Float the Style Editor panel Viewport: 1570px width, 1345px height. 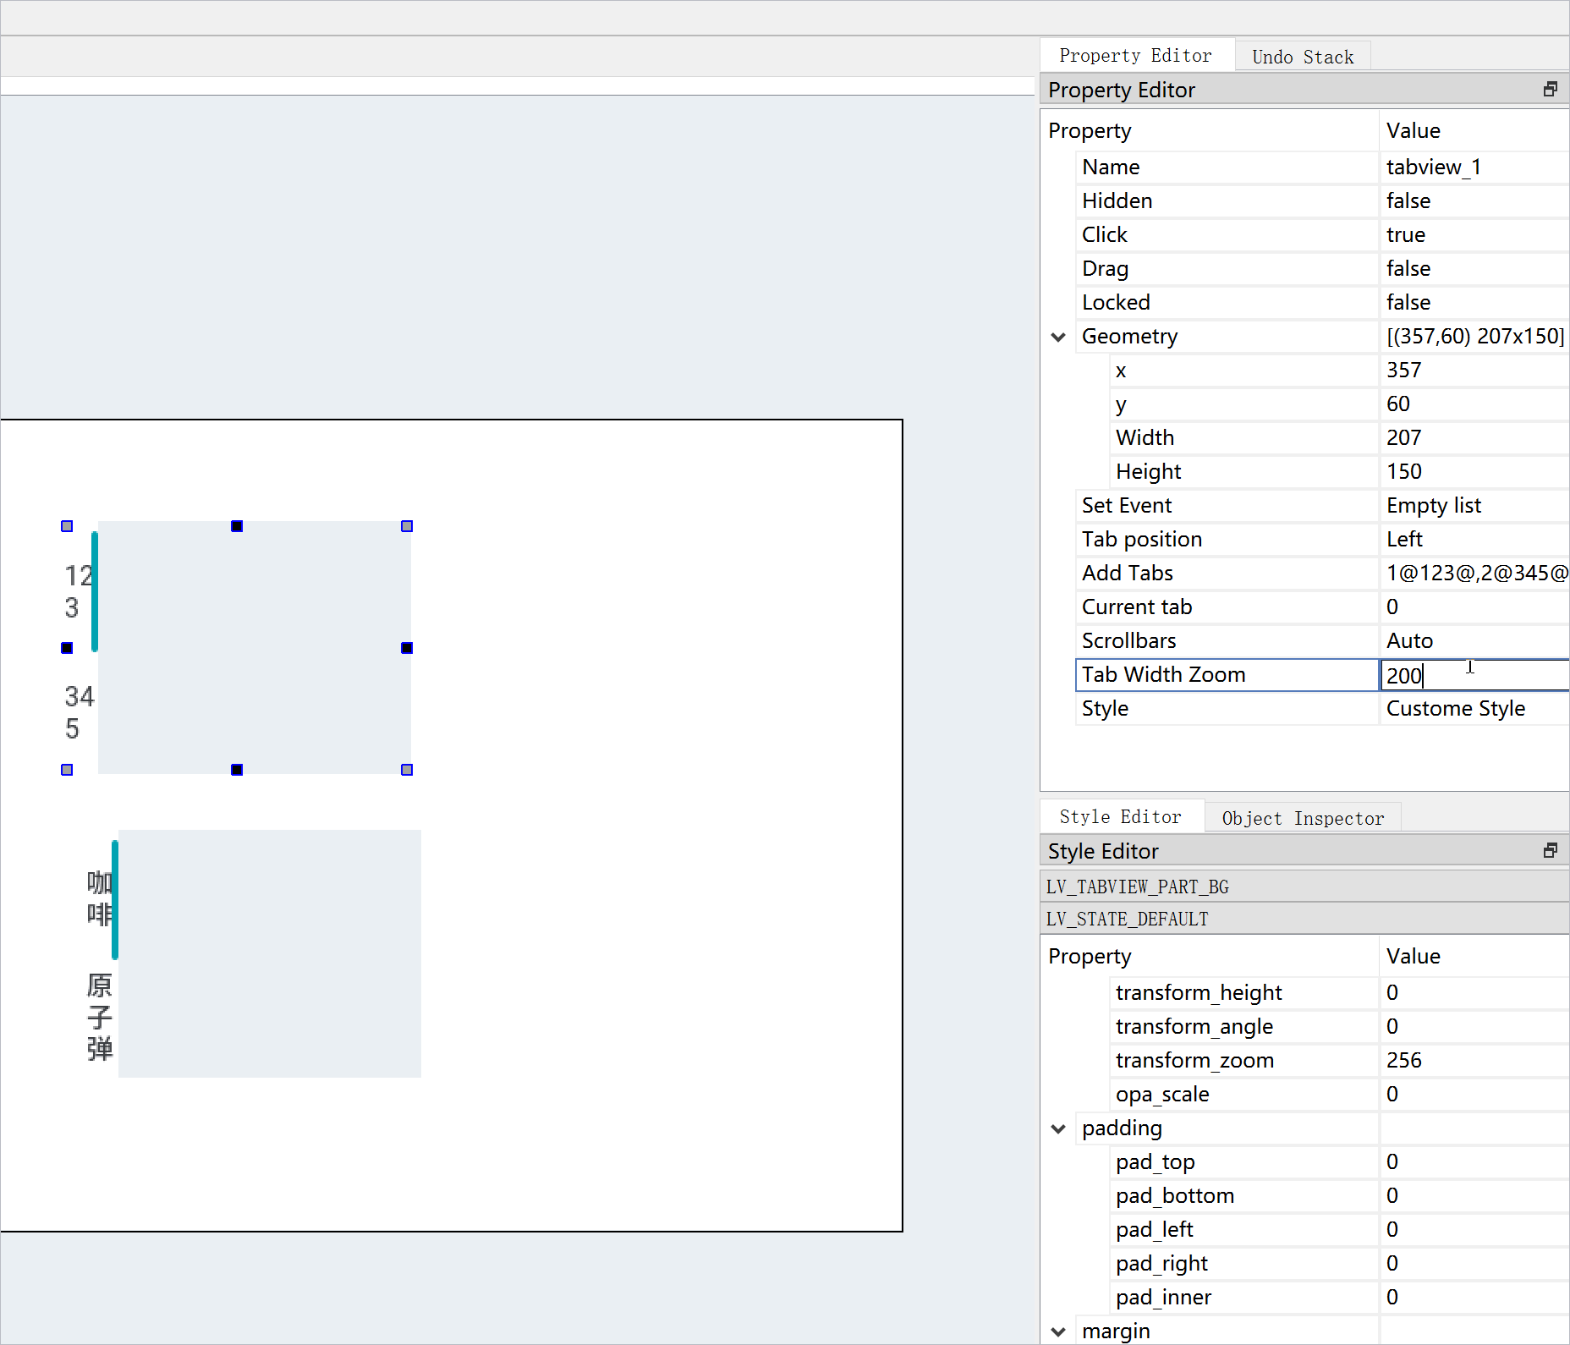(x=1550, y=851)
